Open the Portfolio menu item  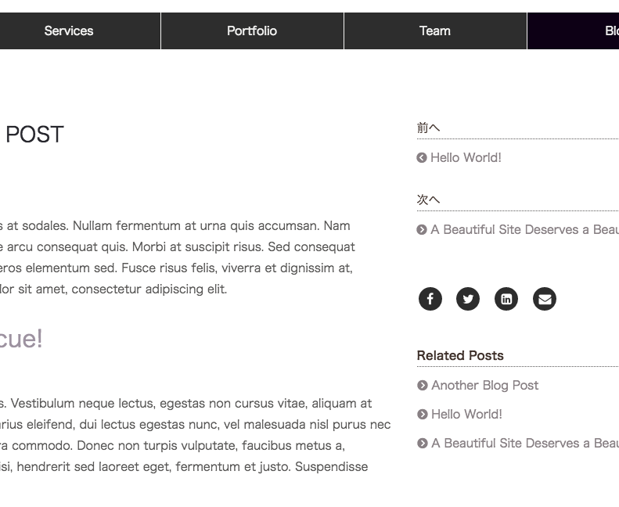[252, 31]
